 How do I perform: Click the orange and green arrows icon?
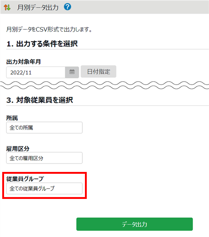7,7
